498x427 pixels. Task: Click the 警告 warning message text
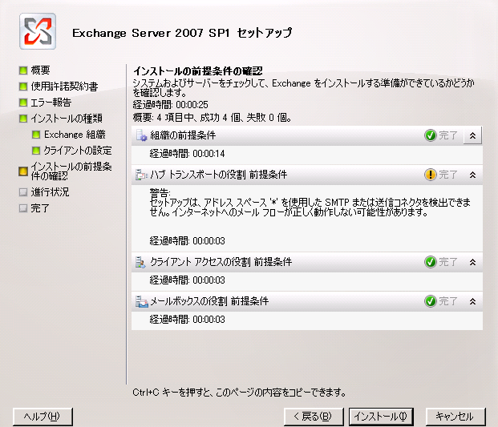tap(310, 203)
